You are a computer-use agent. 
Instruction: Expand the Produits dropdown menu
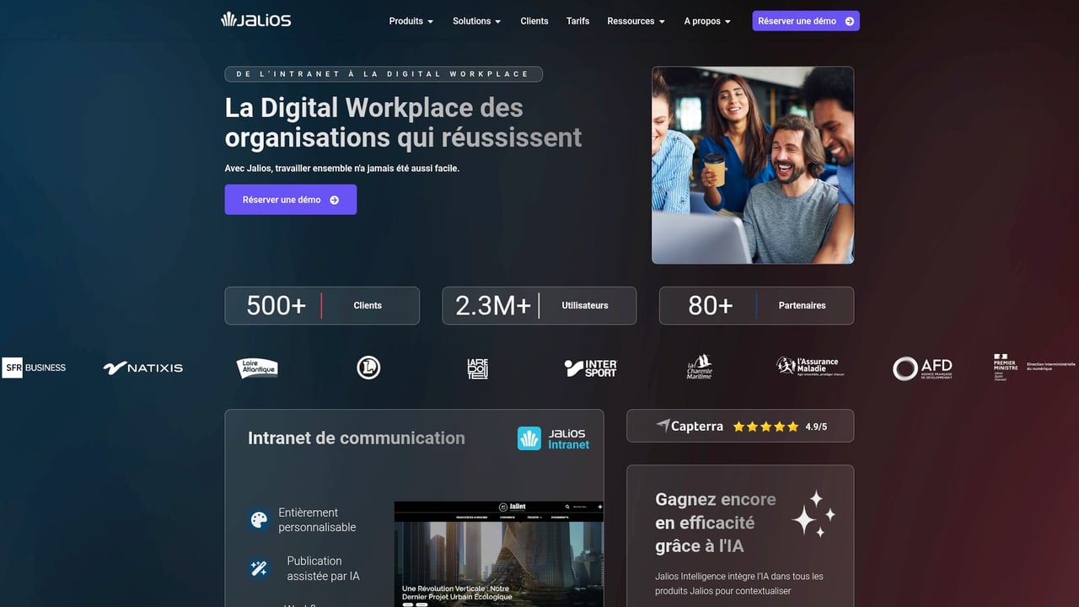[411, 21]
